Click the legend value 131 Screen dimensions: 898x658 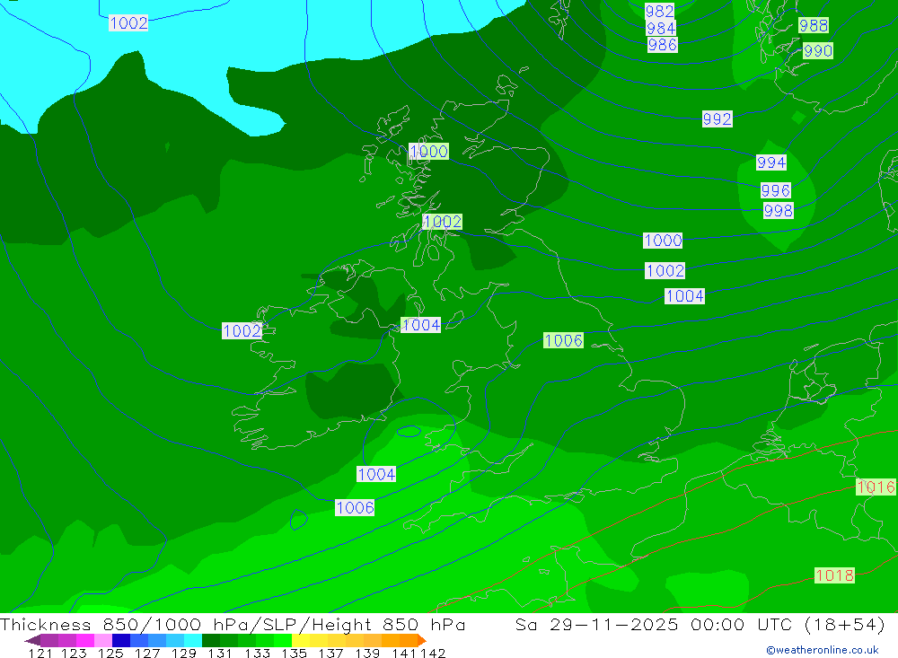coord(220,654)
